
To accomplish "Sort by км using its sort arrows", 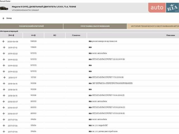I will 35,35.
